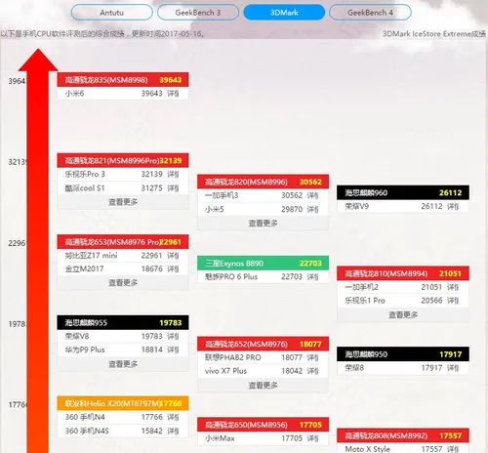This screenshot has width=488, height=453.
Task: Open 详情 link for 荣耀8
Action: pos(453,368)
